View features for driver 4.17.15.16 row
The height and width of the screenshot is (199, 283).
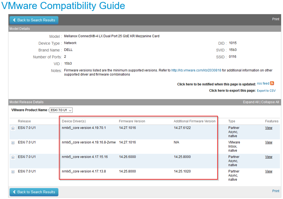click(269, 157)
